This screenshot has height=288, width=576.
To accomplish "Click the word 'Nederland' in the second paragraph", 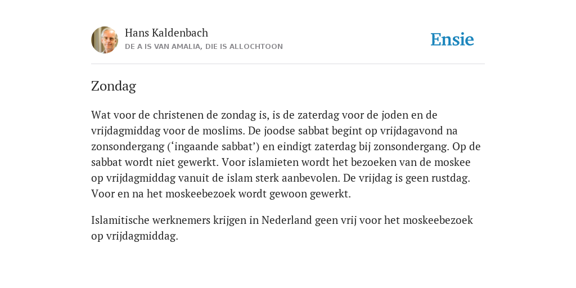I will (286, 220).
